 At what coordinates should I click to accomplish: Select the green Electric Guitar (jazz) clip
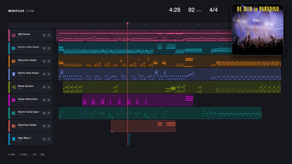160,113
